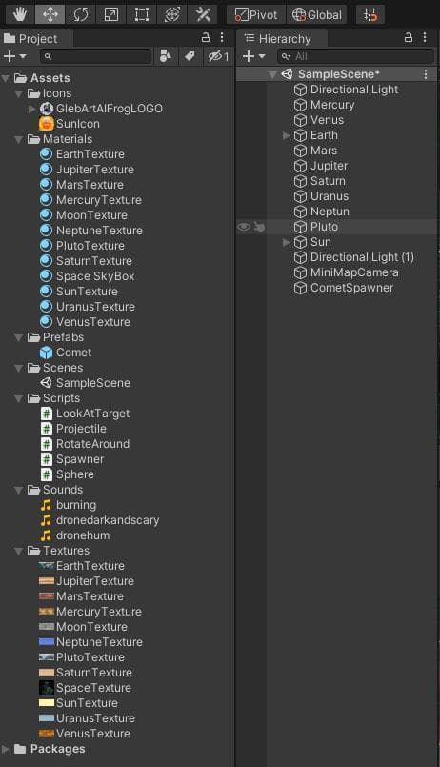Image resolution: width=440 pixels, height=767 pixels.
Task: Collapse the Materials folder
Action: (x=19, y=139)
